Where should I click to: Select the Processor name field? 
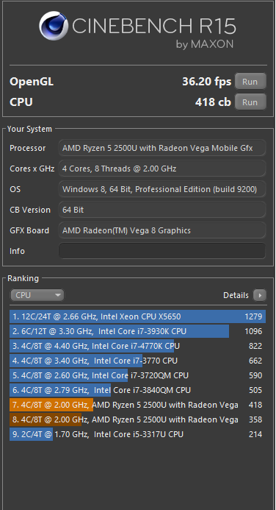click(162, 148)
